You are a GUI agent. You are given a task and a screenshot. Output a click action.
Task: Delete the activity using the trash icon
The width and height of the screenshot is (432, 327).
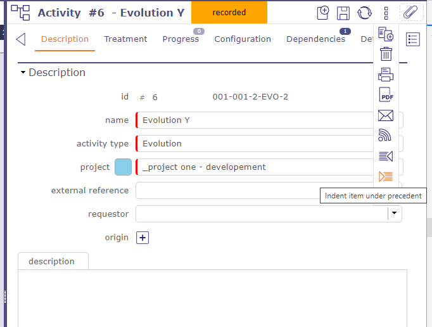385,54
